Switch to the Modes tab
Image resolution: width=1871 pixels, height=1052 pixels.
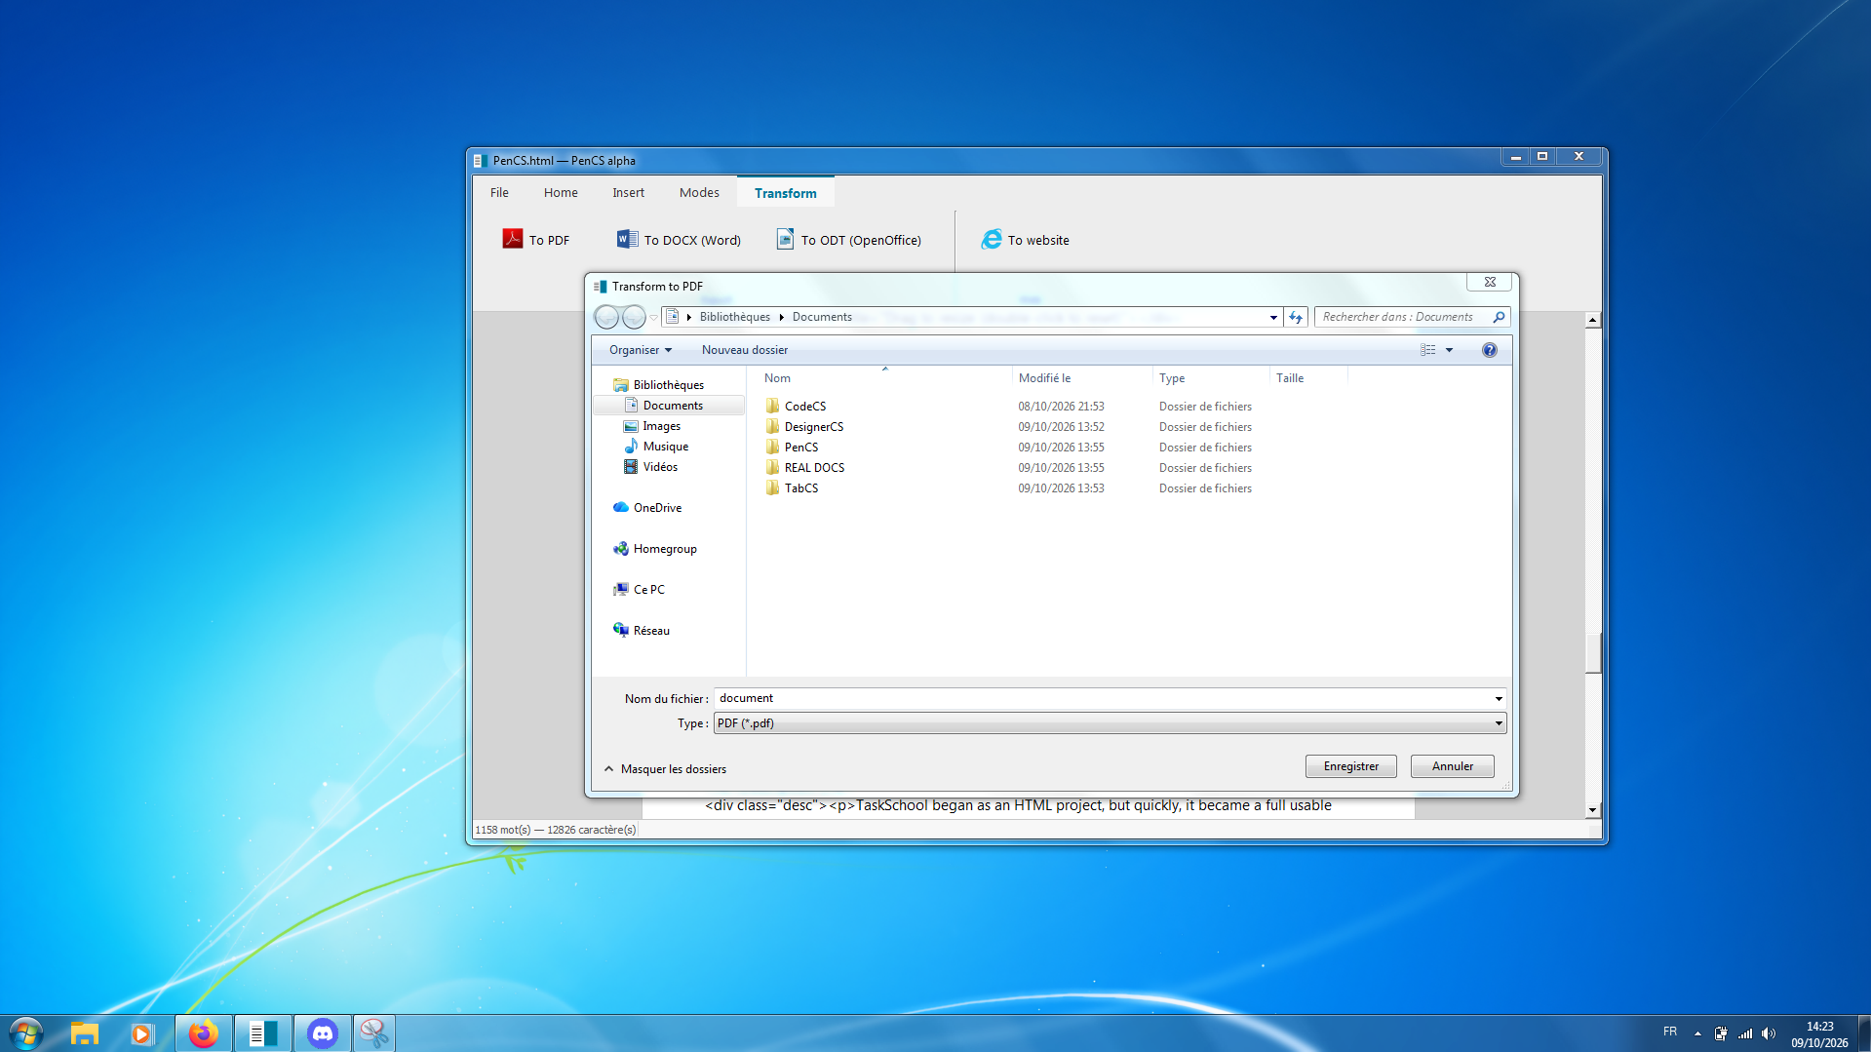[699, 193]
